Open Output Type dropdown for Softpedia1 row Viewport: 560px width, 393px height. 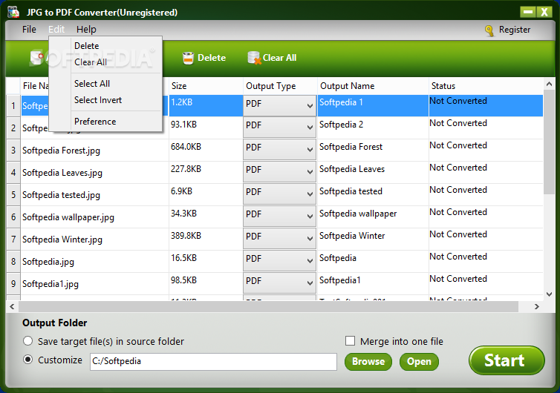tap(279, 283)
